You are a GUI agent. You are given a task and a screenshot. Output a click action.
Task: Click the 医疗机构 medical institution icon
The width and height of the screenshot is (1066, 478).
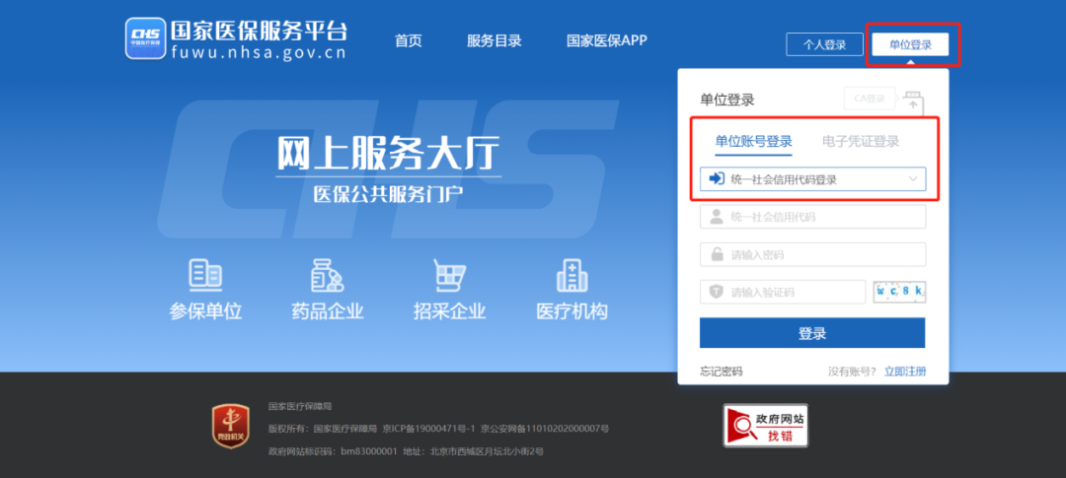[571, 276]
